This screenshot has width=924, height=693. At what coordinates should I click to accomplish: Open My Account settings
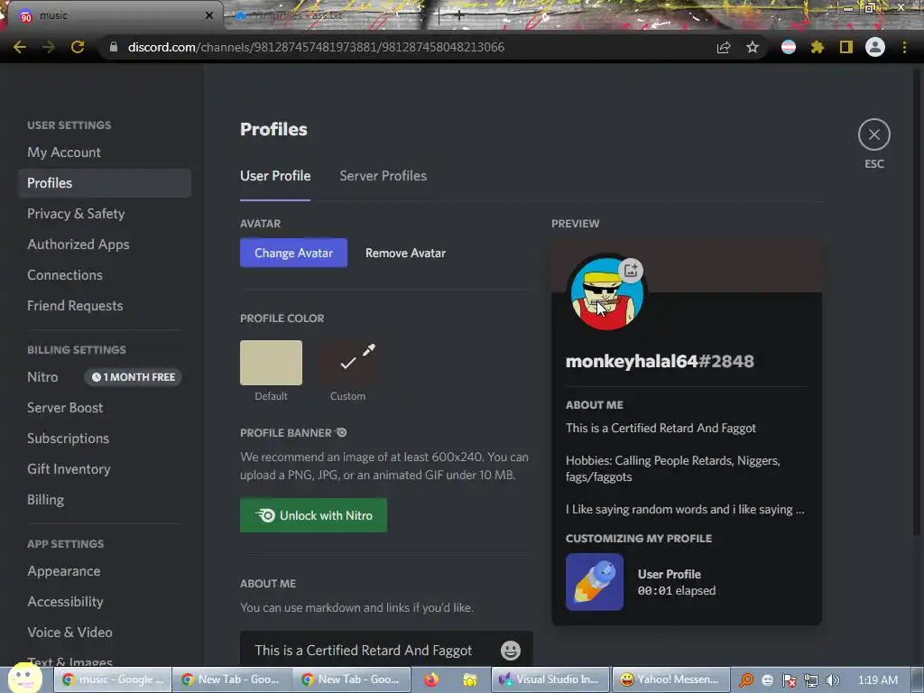point(105,152)
